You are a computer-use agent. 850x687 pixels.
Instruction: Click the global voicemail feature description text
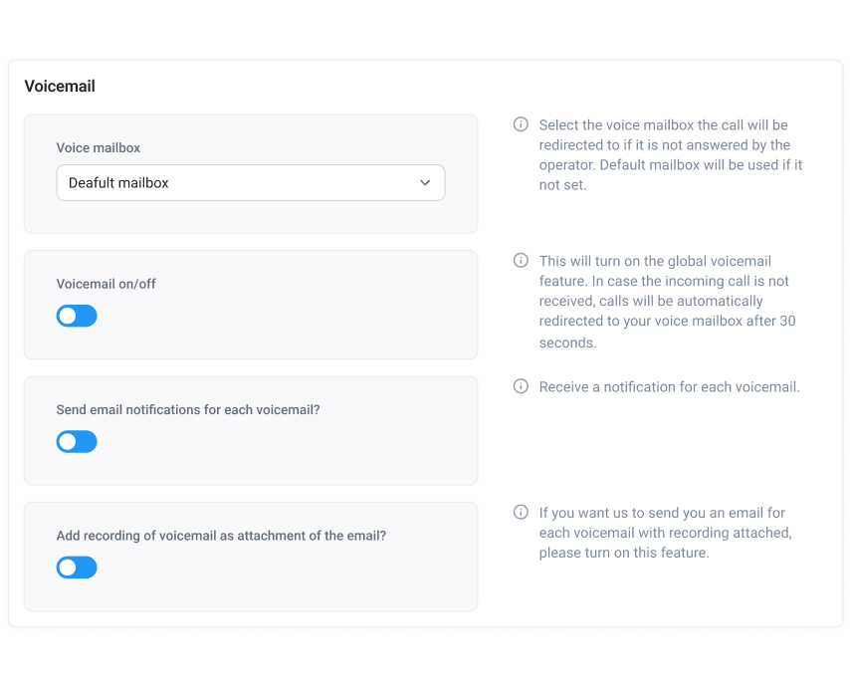click(x=666, y=301)
